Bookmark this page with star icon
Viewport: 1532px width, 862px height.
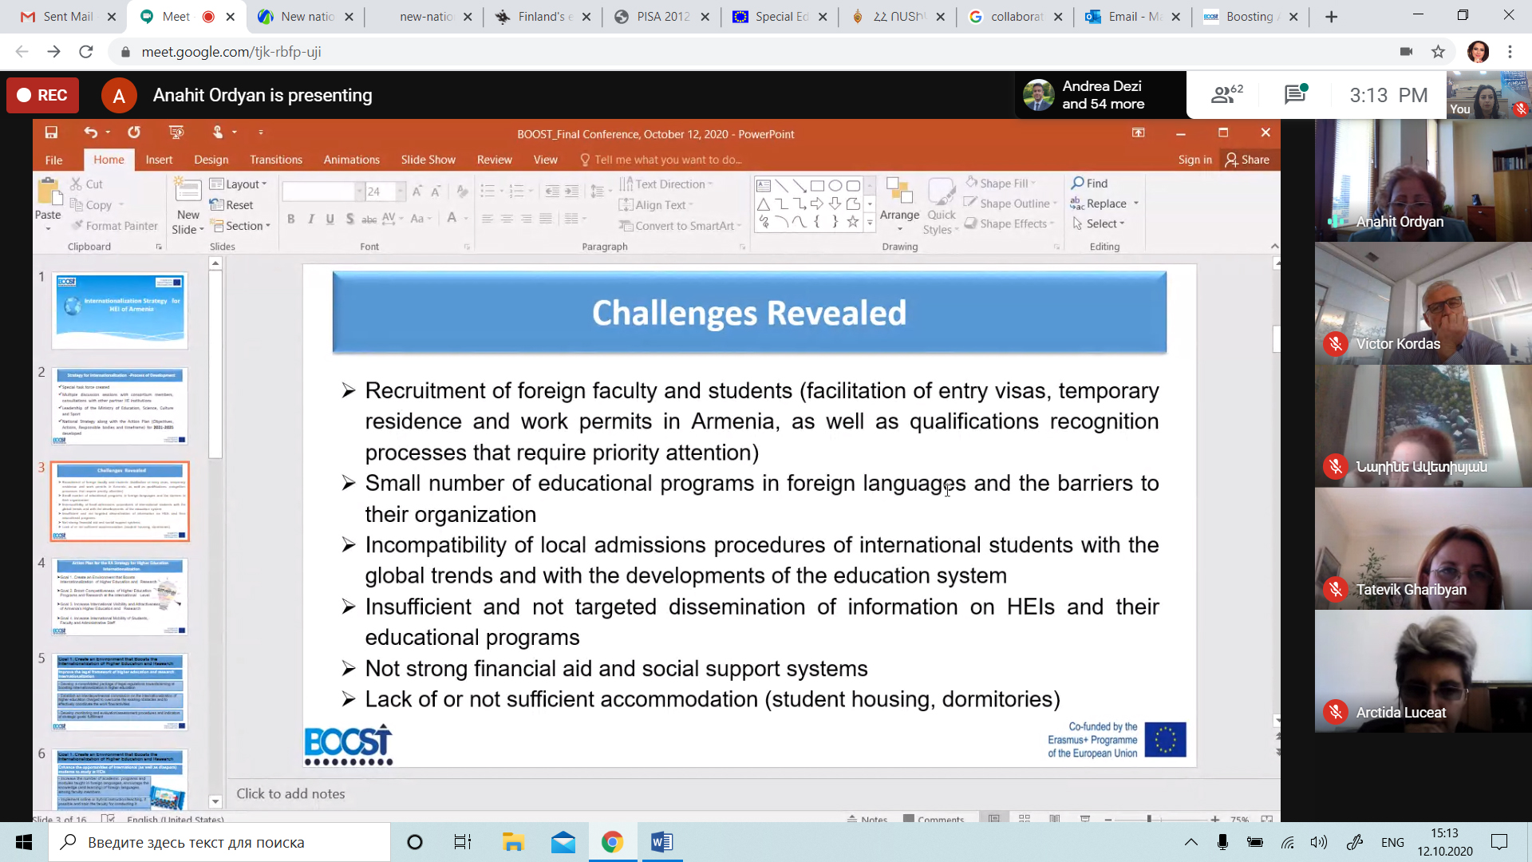(1438, 52)
